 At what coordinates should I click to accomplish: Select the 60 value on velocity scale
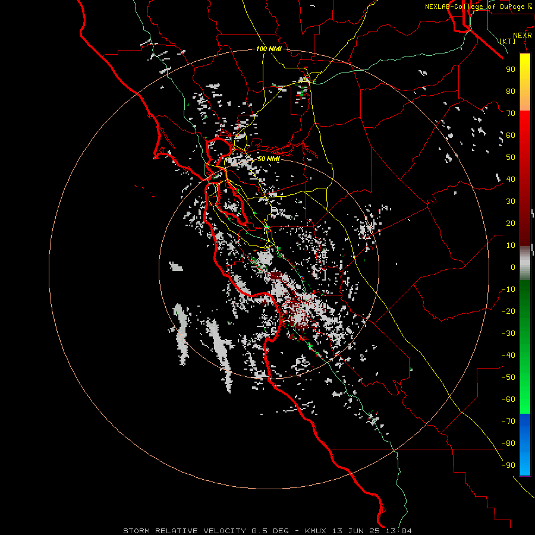[511, 135]
